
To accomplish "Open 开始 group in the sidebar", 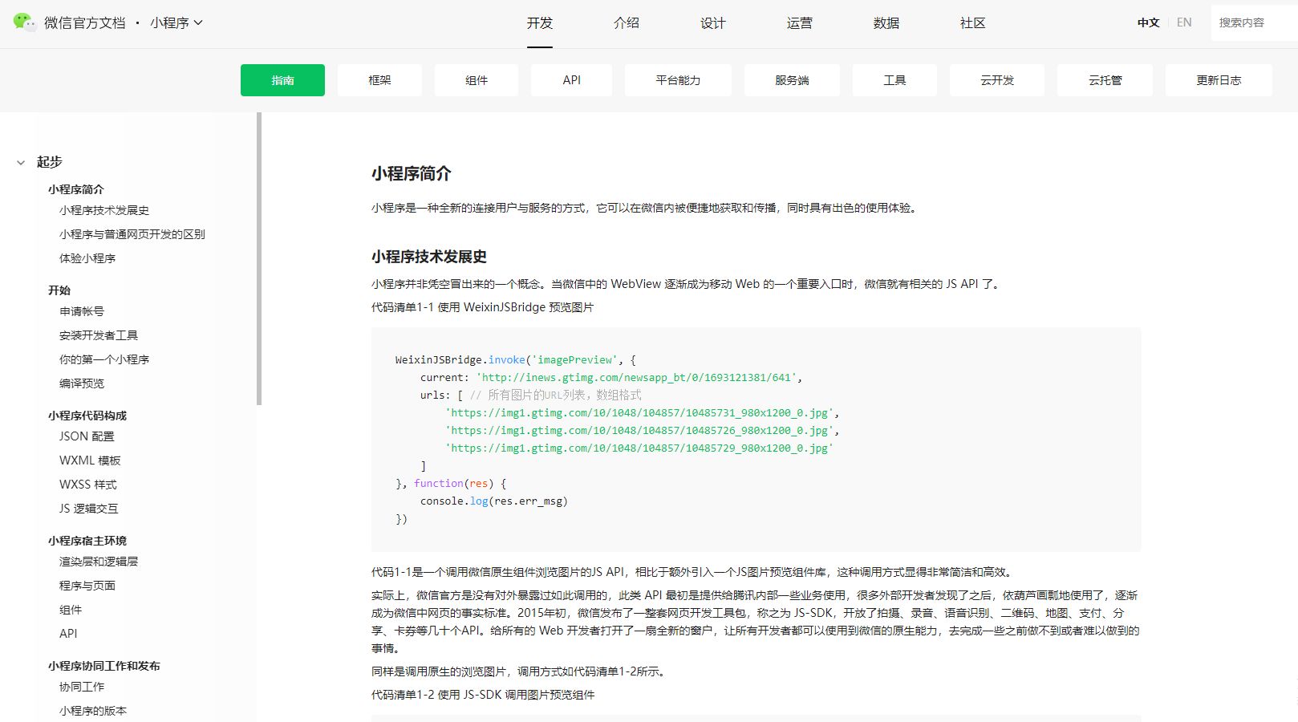I will point(59,290).
